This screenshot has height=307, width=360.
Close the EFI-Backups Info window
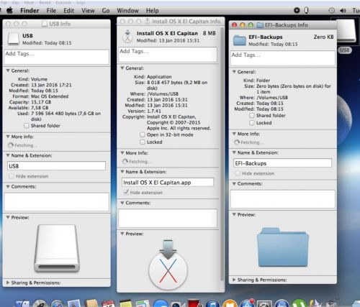[235, 25]
